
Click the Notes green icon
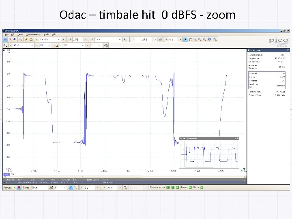tap(202, 187)
